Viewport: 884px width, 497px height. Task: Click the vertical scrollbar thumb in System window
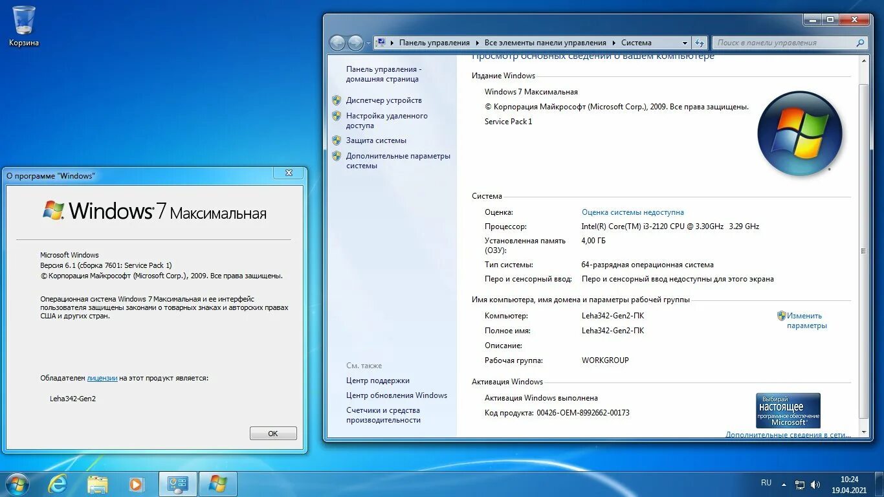coord(863,251)
